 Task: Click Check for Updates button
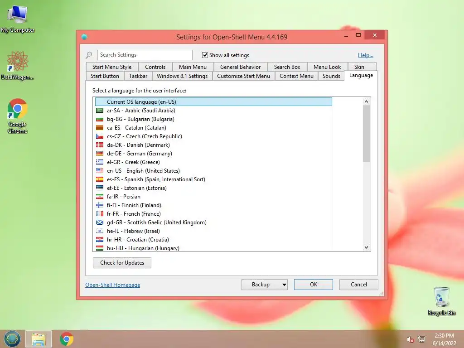click(122, 263)
